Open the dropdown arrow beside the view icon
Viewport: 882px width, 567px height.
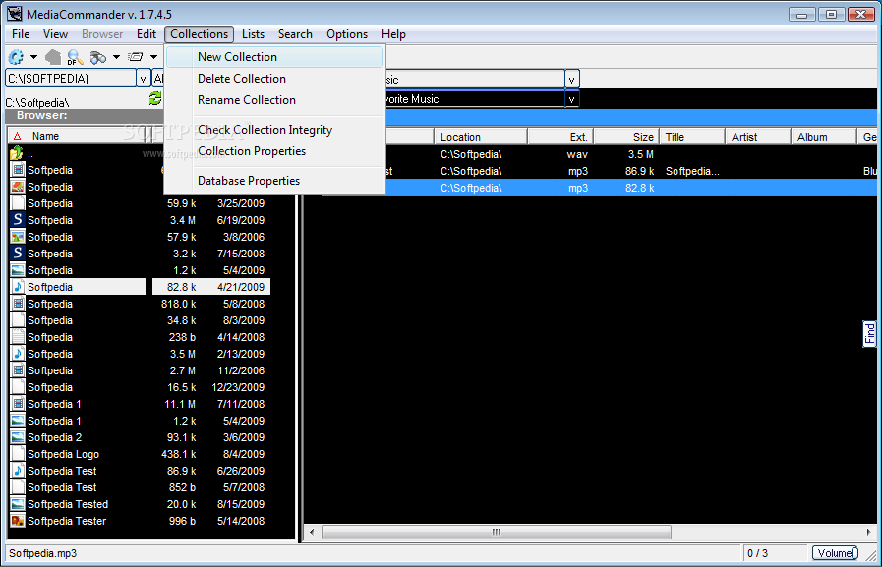[153, 57]
